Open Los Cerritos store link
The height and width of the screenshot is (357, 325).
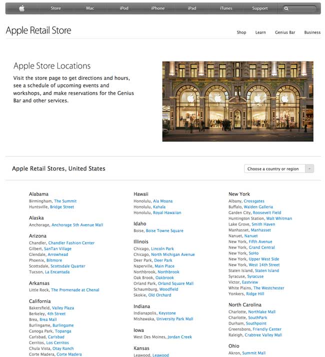click(x=57, y=342)
